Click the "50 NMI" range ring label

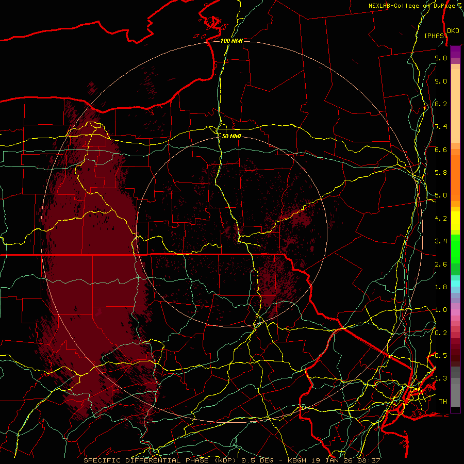pyautogui.click(x=231, y=136)
